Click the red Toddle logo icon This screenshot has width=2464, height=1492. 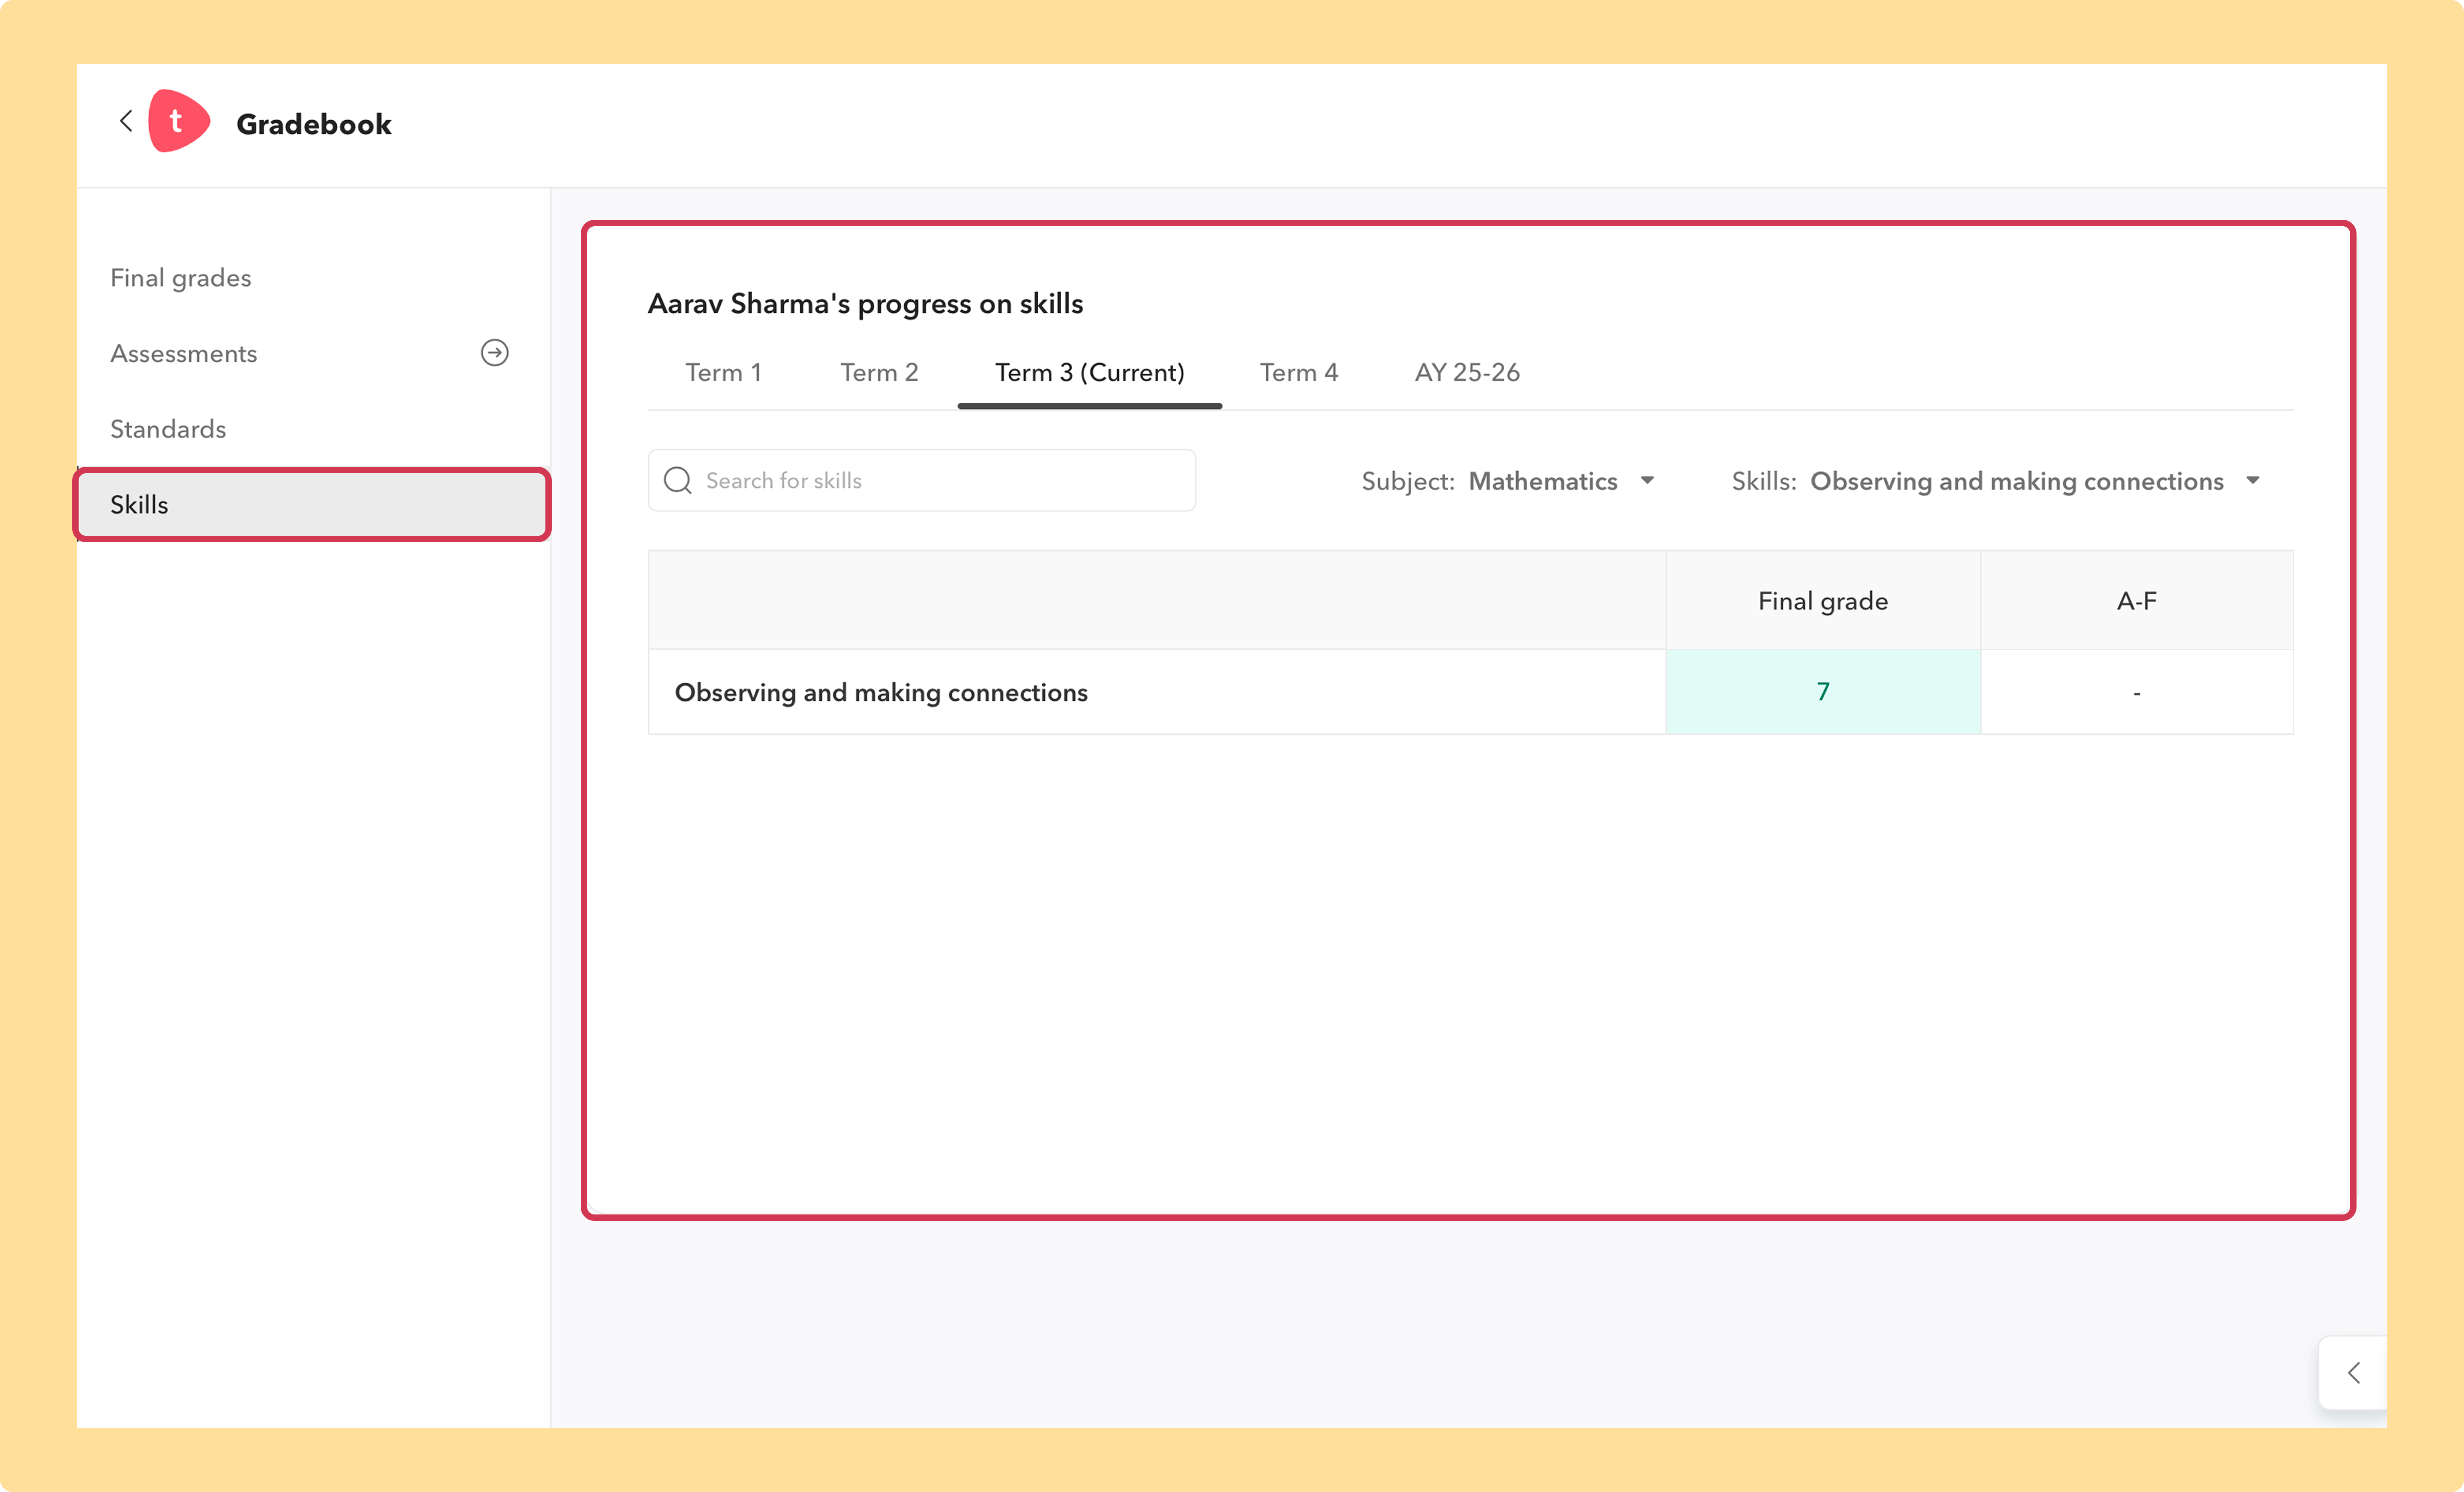(179, 121)
